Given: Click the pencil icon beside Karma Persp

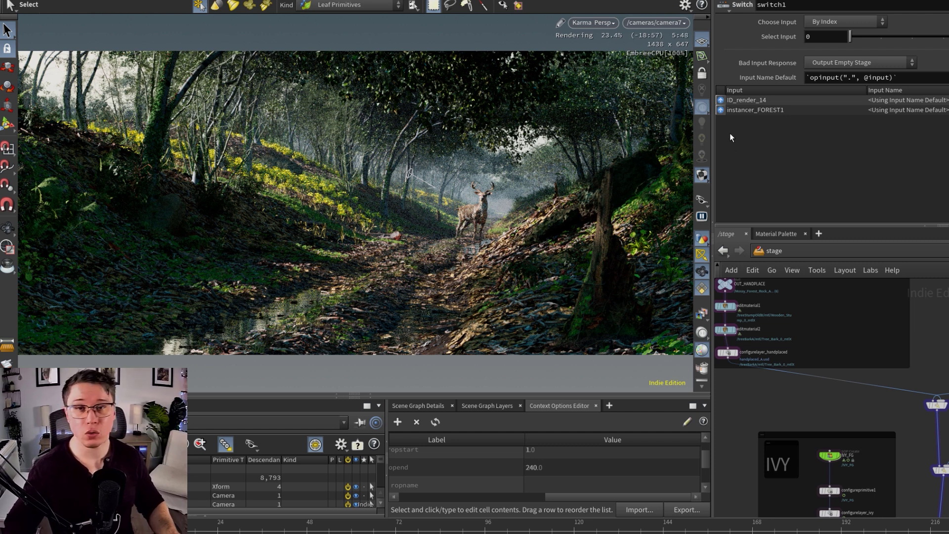Looking at the screenshot, I should [560, 23].
